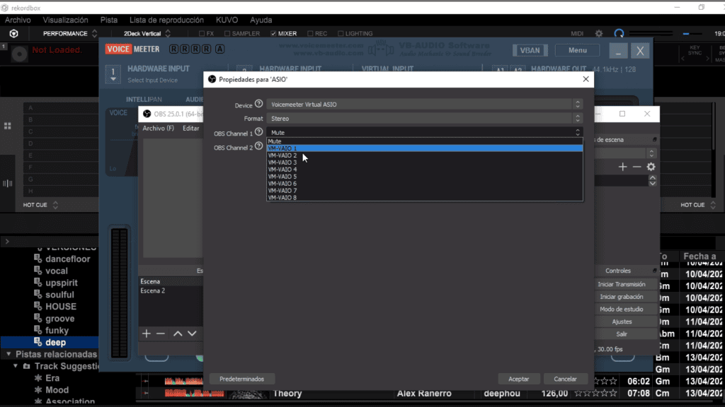Open the rekordbox Pista menu
Image resolution: width=725 pixels, height=407 pixels.
108,20
